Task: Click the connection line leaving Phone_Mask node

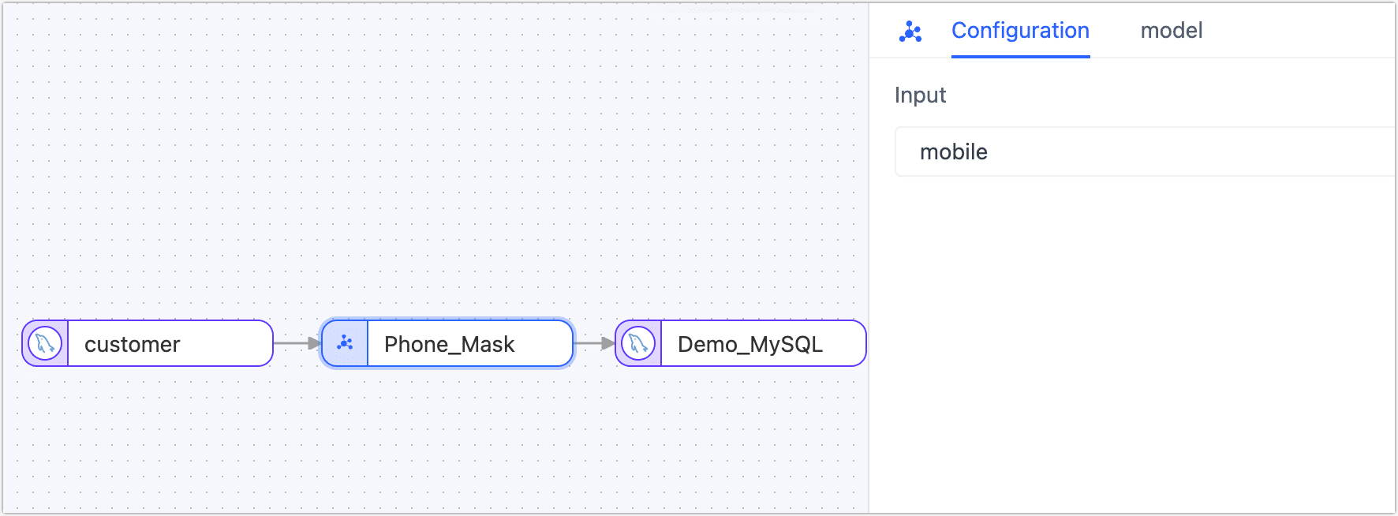Action: coord(587,344)
